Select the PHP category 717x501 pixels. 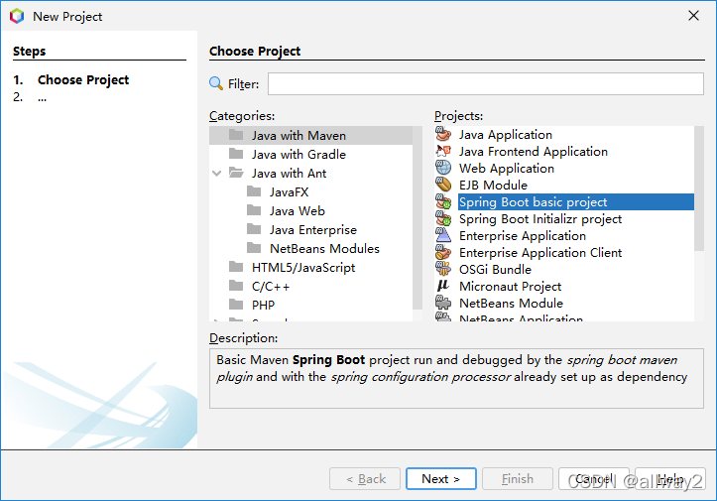264,306
